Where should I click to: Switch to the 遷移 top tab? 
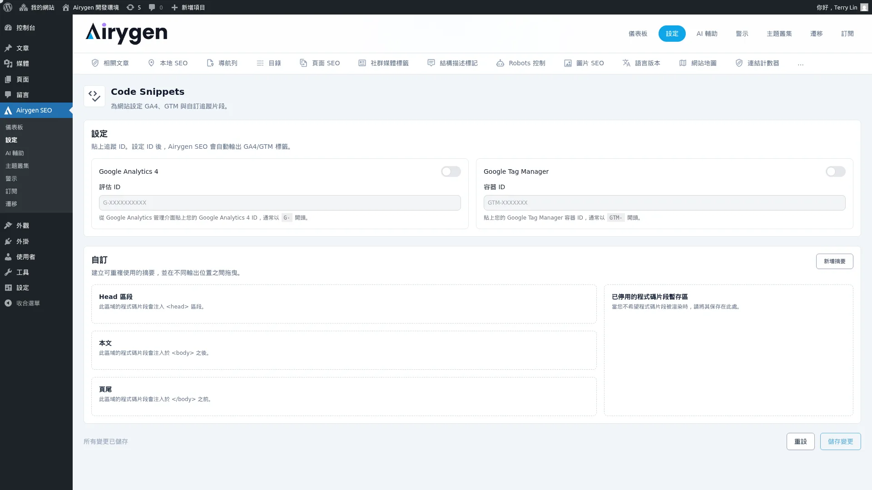point(816,34)
